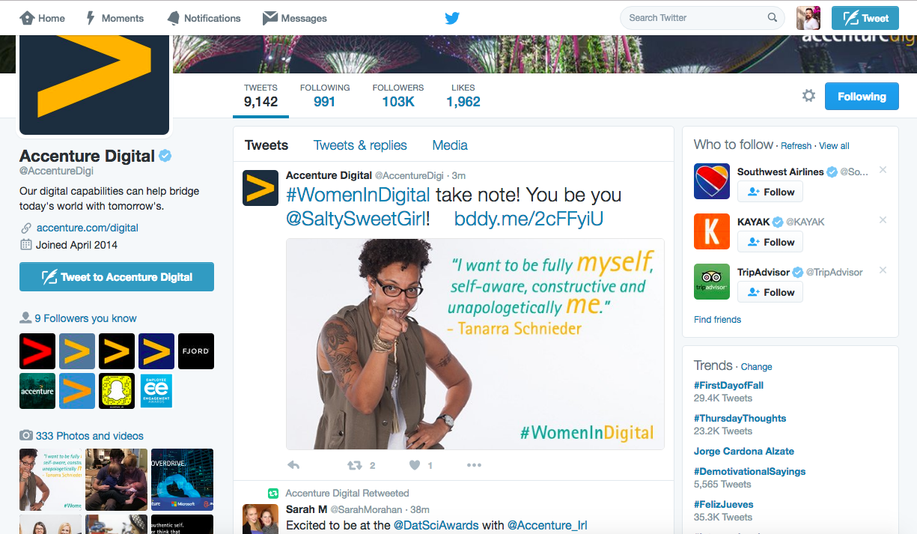
Task: Dismiss the Southwest Airlines suggestion
Action: tap(883, 170)
